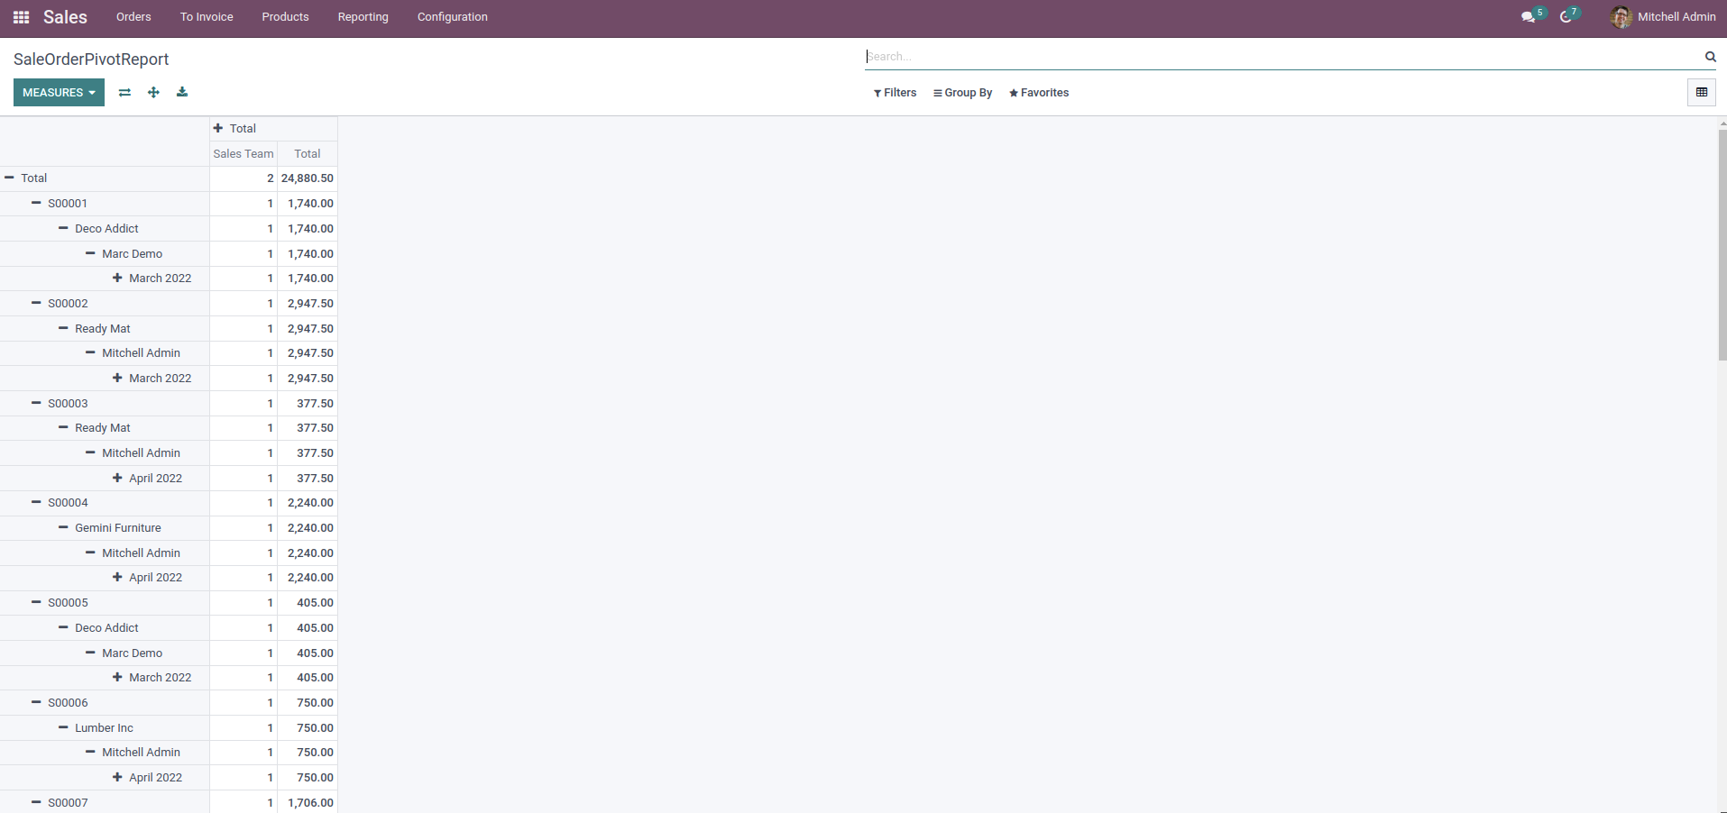Screen dimensions: 1727x813
Task: Open the Favorites dropdown
Action: (1039, 93)
